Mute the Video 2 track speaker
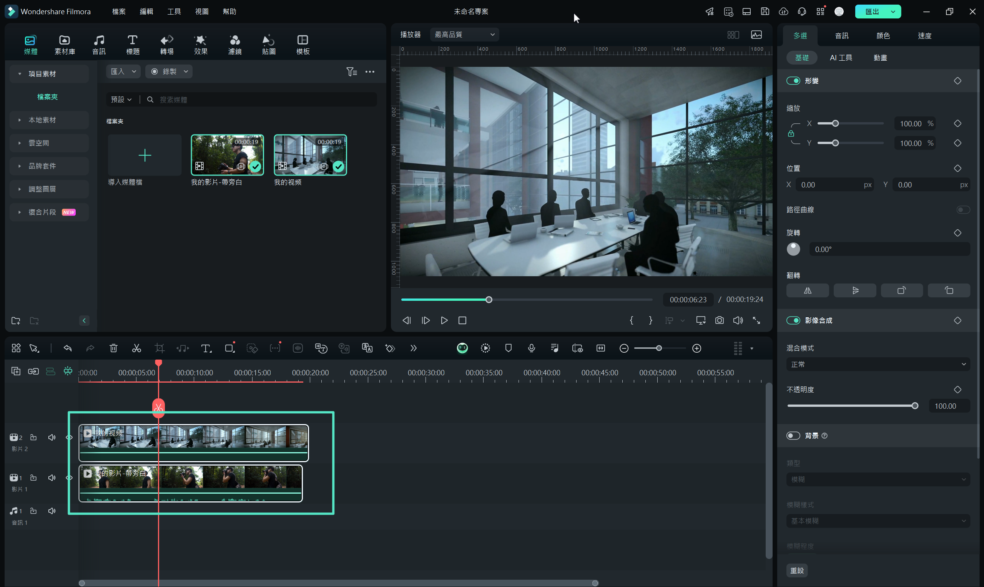This screenshot has width=984, height=587. click(52, 437)
